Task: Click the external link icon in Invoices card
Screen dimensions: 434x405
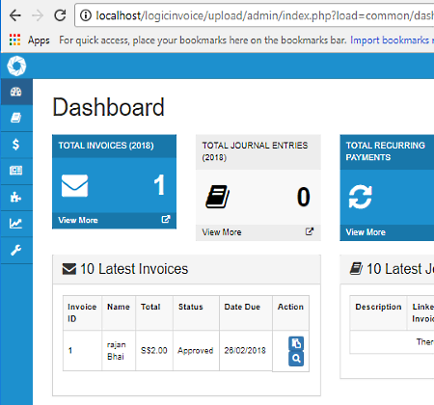Action: click(x=165, y=220)
